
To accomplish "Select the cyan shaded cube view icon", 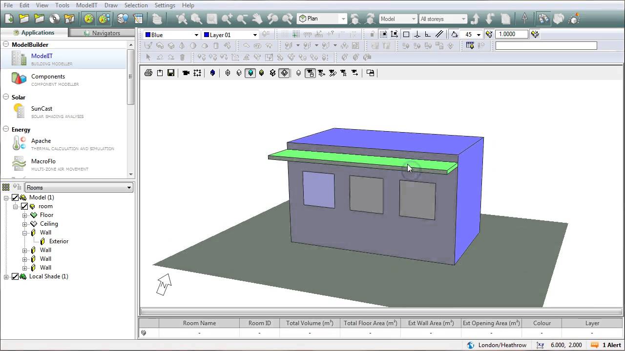I will tap(250, 73).
